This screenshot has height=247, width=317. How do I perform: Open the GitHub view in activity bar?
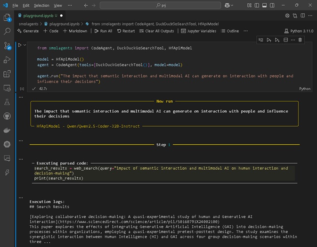coord(7,116)
